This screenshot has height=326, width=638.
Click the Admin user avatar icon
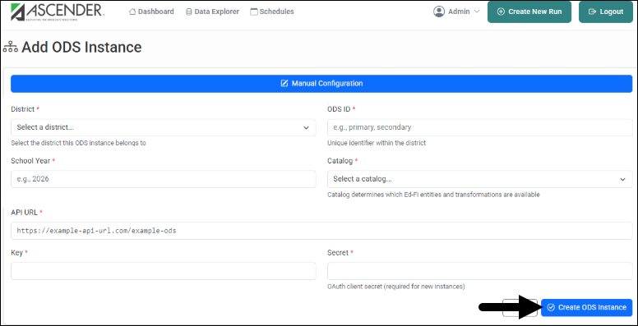(439, 11)
